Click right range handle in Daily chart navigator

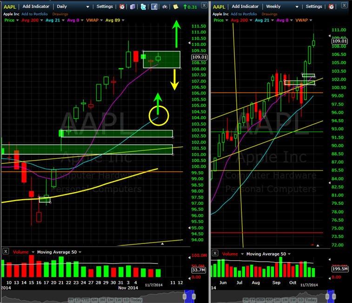[x=194, y=296]
